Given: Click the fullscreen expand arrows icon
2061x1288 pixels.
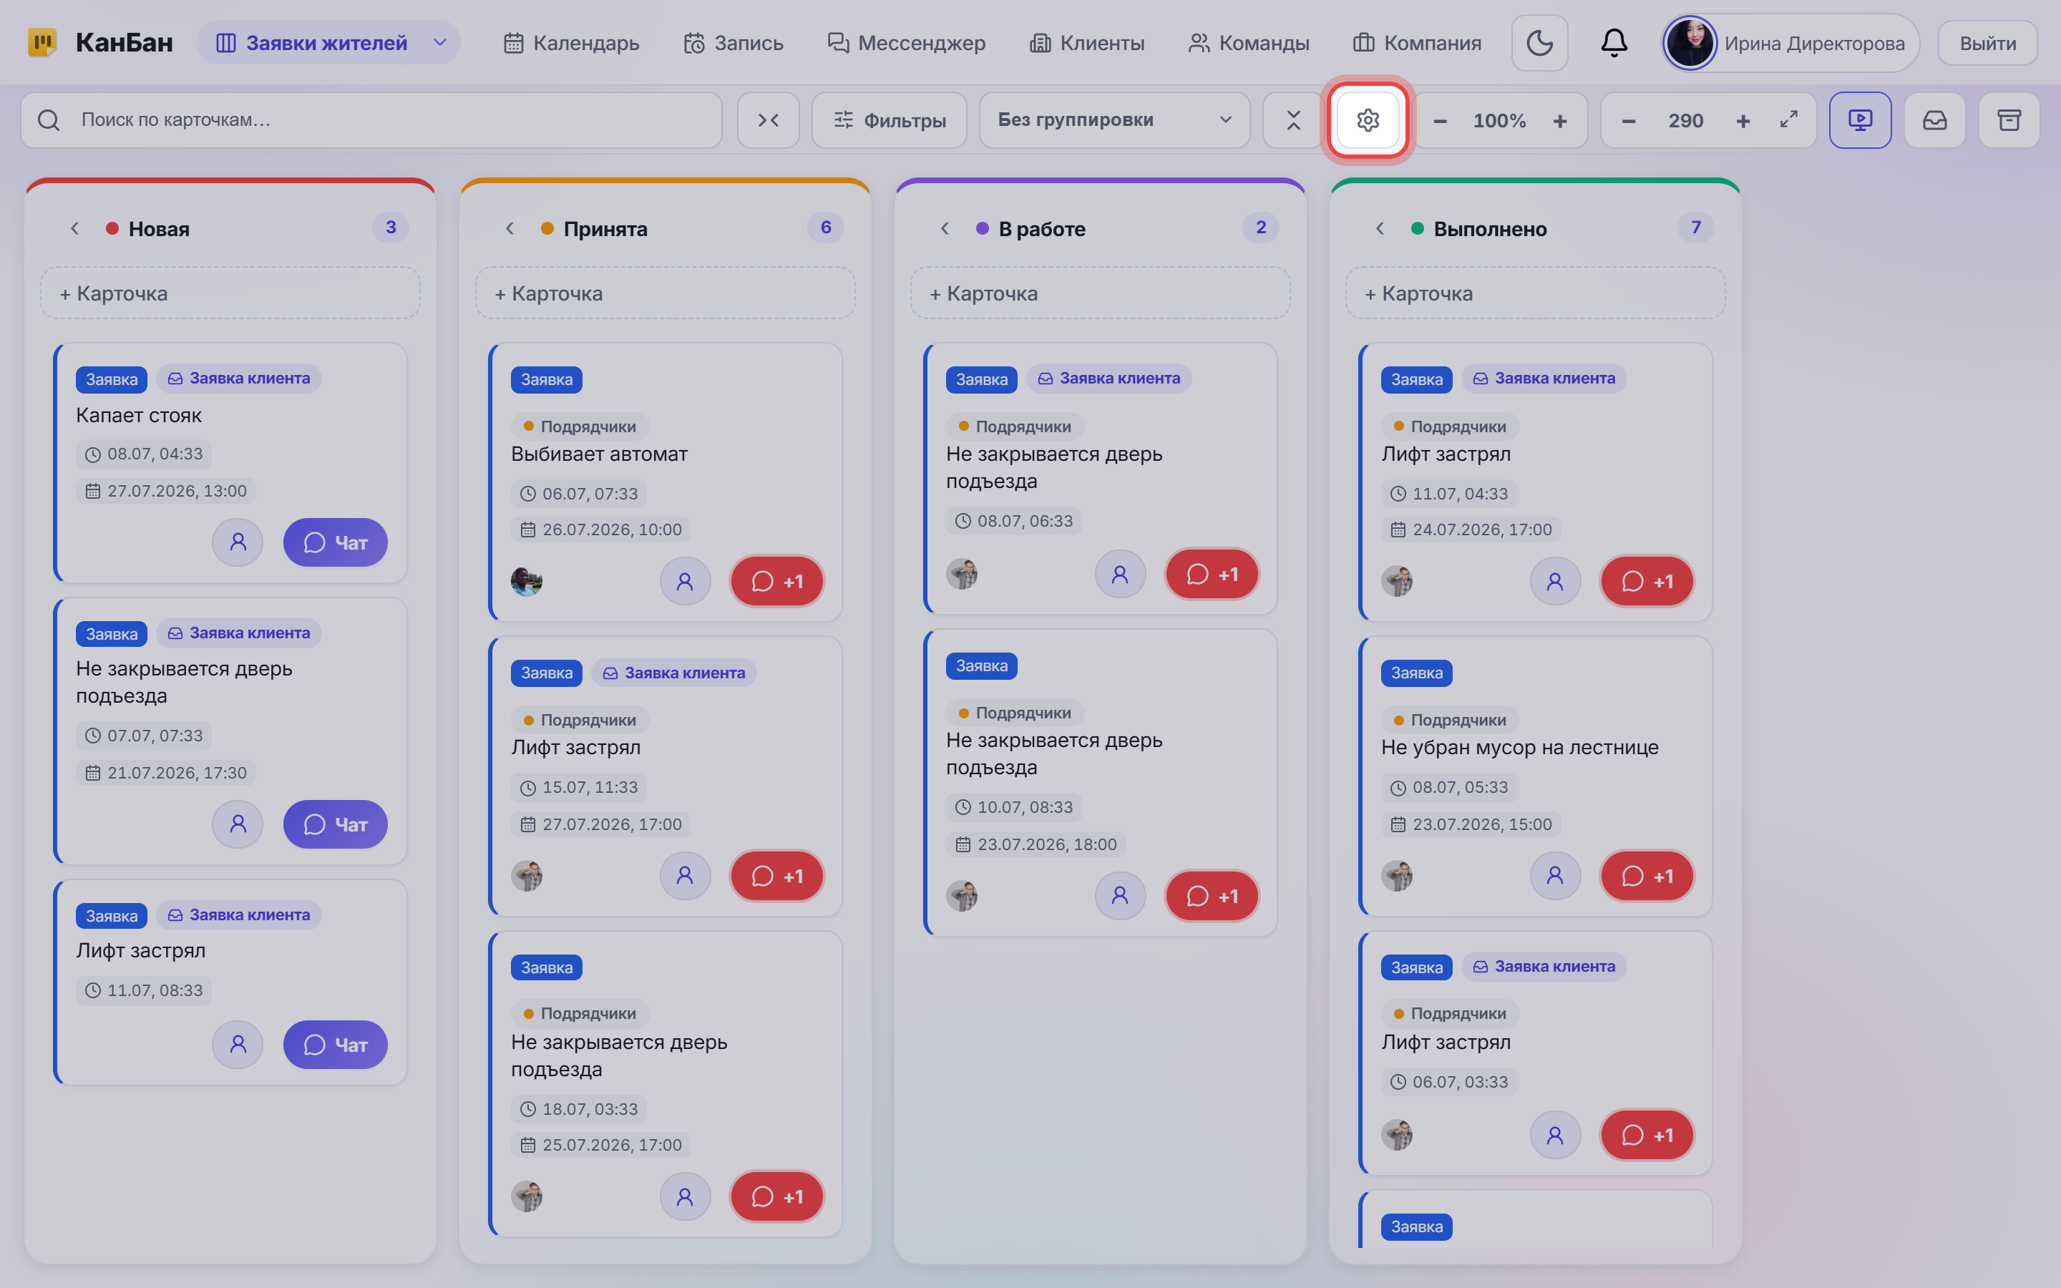Looking at the screenshot, I should pyautogui.click(x=1788, y=120).
